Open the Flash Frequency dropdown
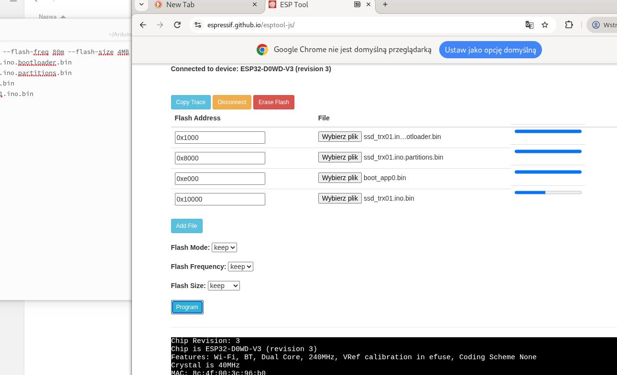617x375 pixels. (x=240, y=267)
